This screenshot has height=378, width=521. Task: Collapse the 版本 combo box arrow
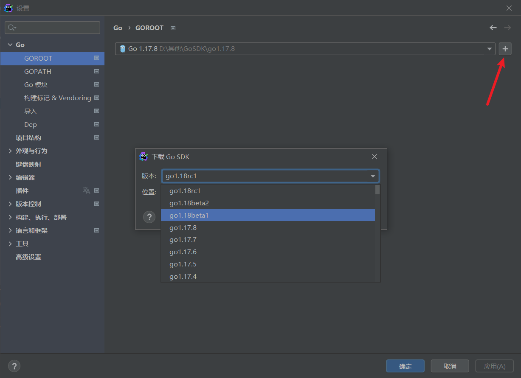[373, 176]
